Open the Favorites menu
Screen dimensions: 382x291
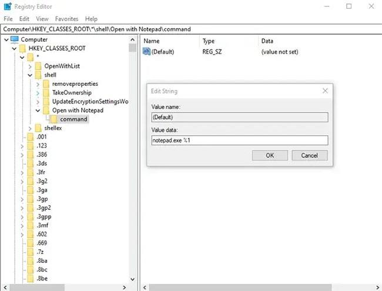(66, 19)
